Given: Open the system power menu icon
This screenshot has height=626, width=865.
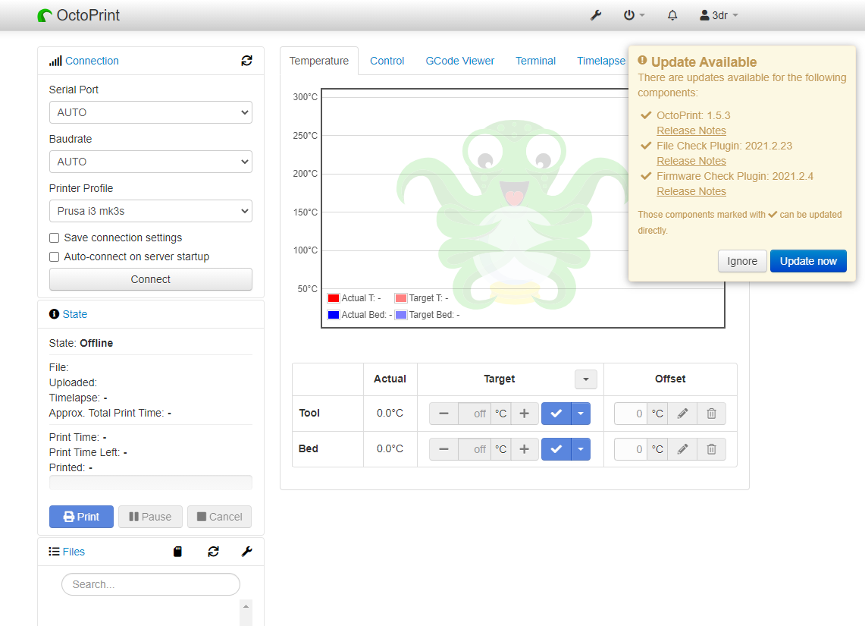Looking at the screenshot, I should point(634,15).
